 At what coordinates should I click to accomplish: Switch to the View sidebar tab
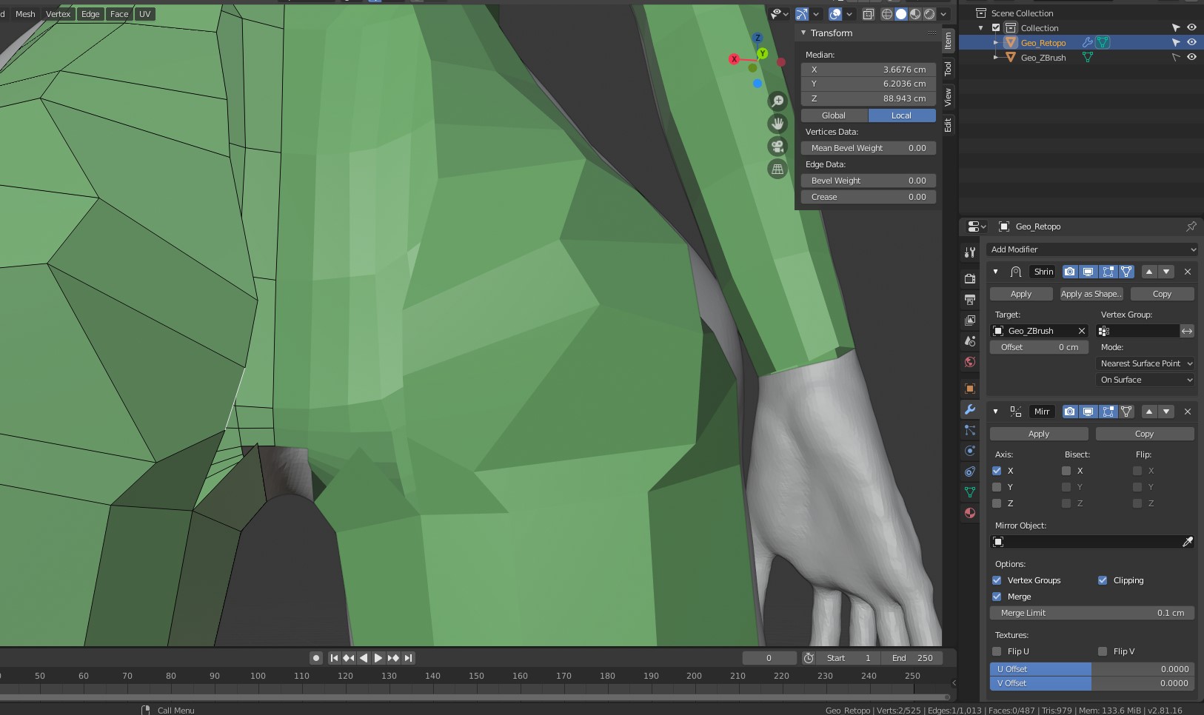(948, 97)
